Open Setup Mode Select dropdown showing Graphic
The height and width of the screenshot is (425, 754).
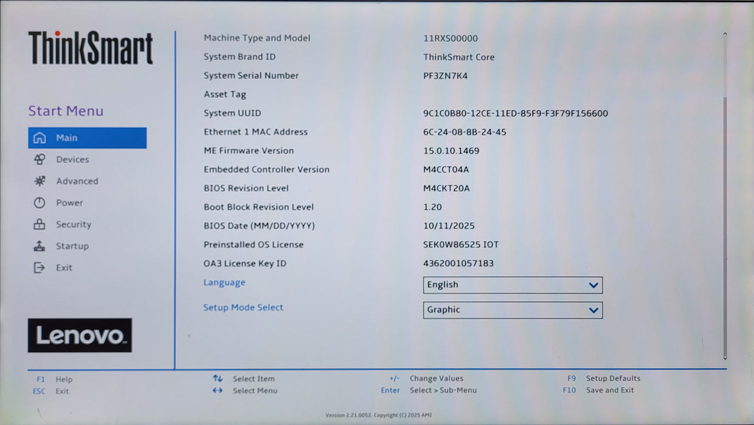(x=513, y=310)
